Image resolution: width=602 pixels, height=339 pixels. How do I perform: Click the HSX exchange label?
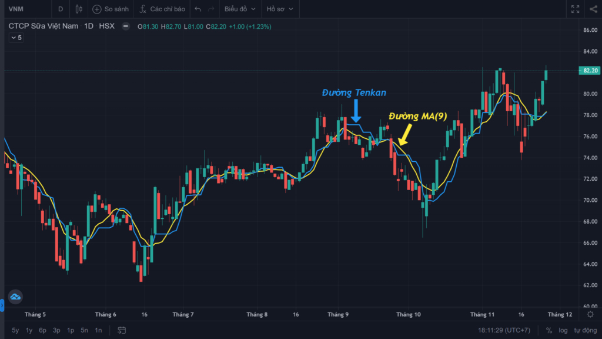coord(107,26)
